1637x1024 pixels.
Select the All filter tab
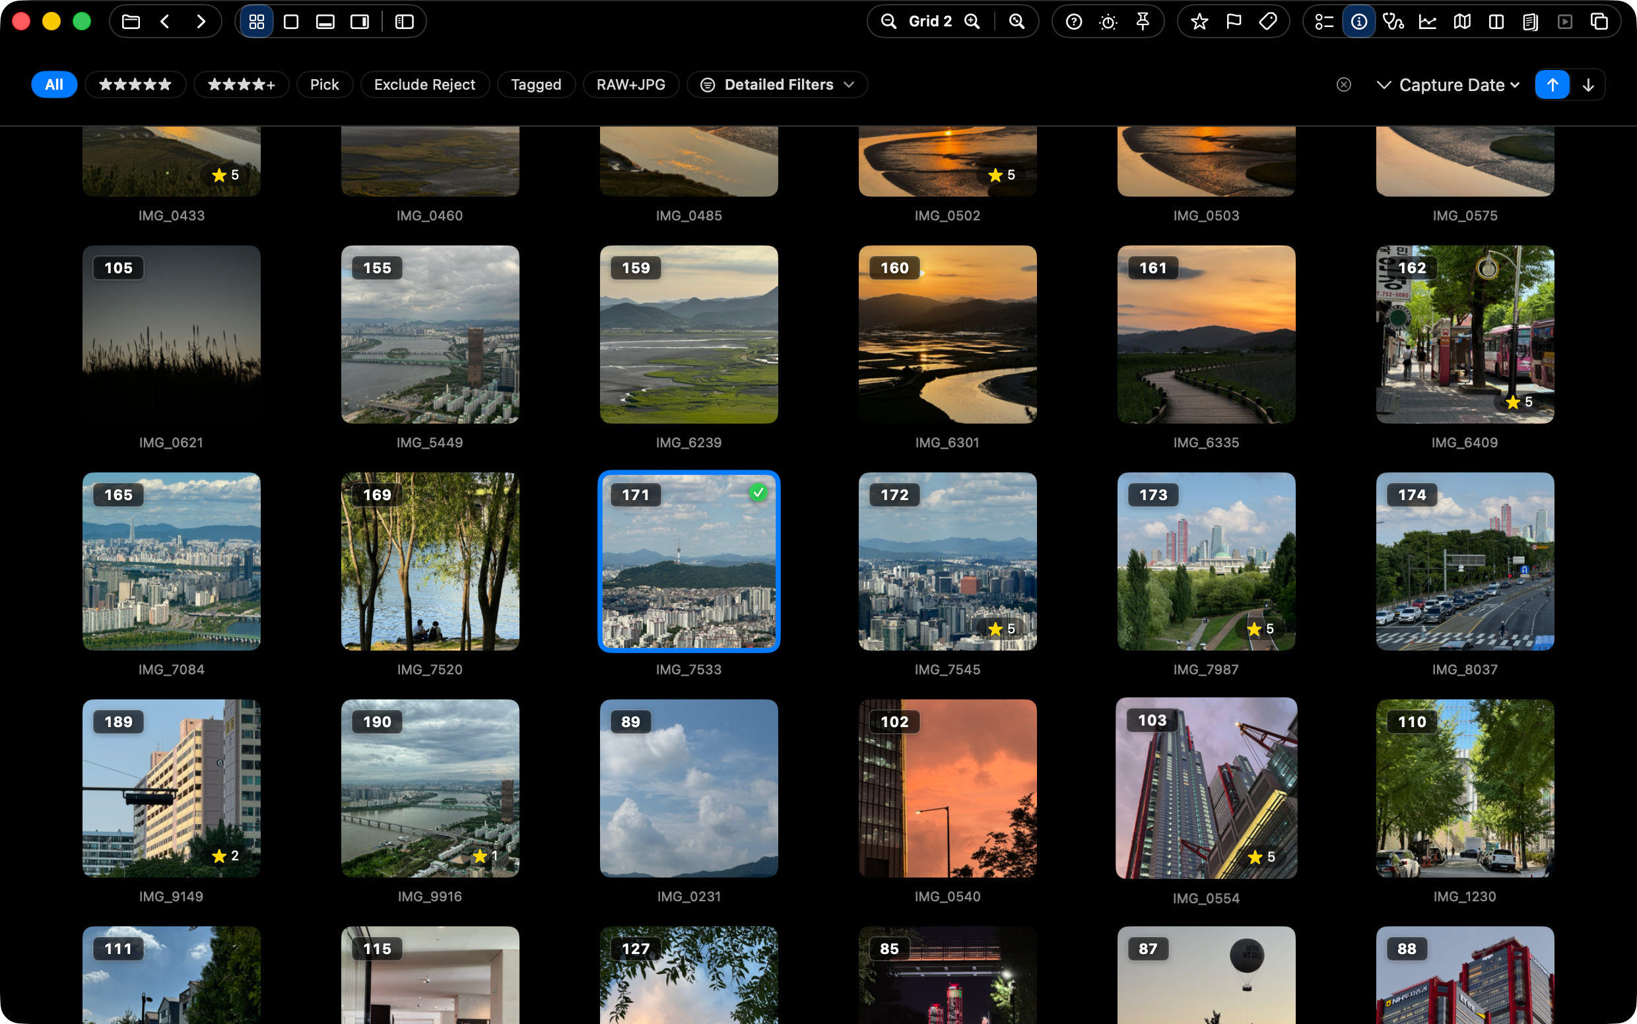pyautogui.click(x=54, y=84)
